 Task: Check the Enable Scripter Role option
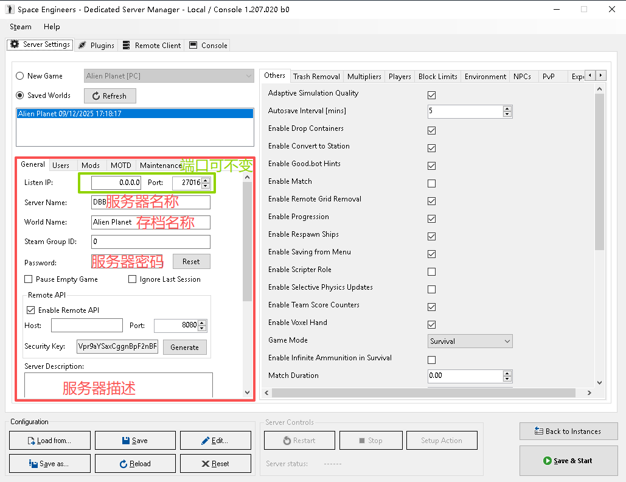click(432, 271)
